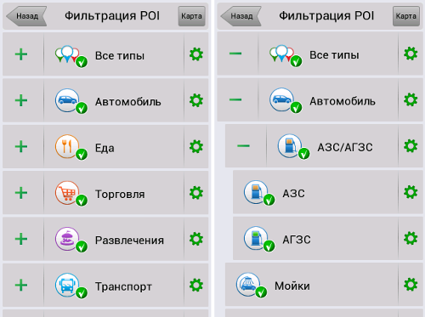425x317 pixels.
Task: Toggle the Мойки car wash icon
Action: click(252, 286)
